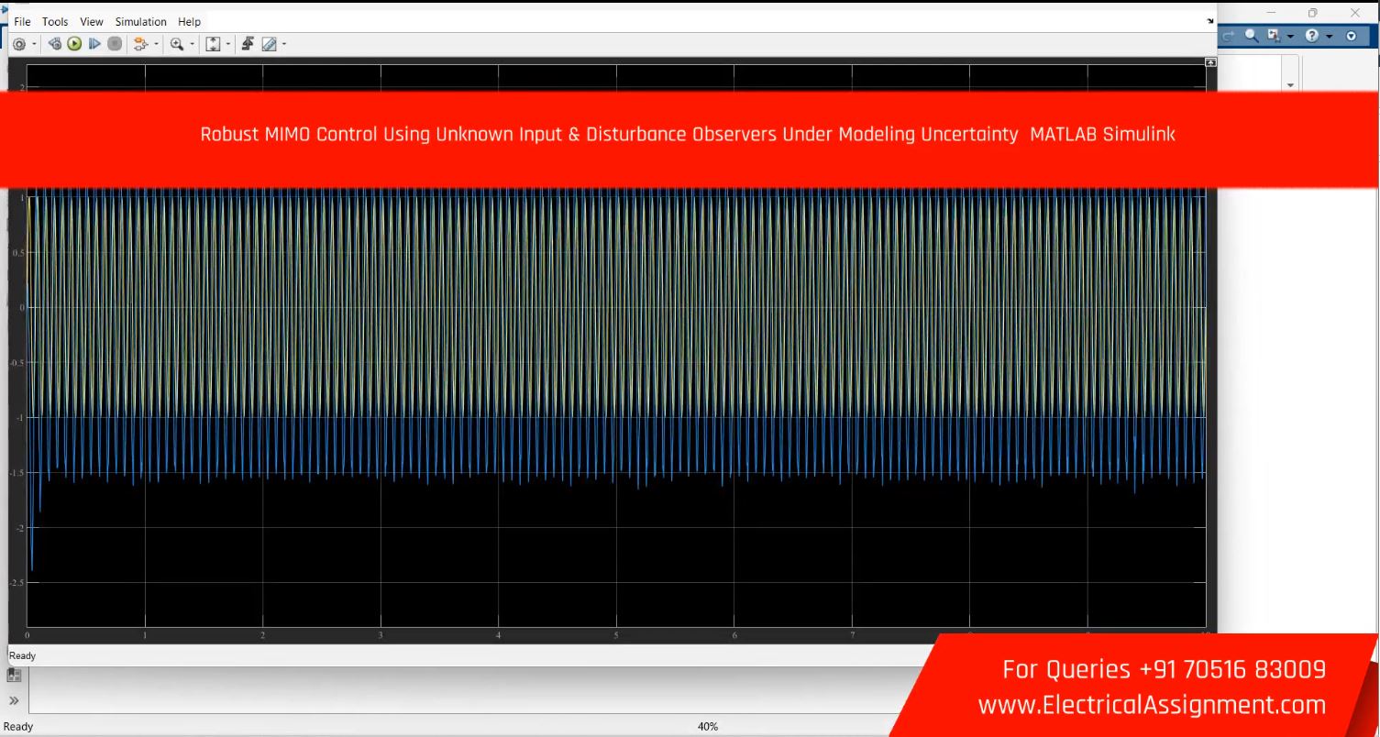This screenshot has width=1380, height=737.
Task: Expand the shortcut icon dropdown arrow in MATLAB
Action: click(1291, 37)
